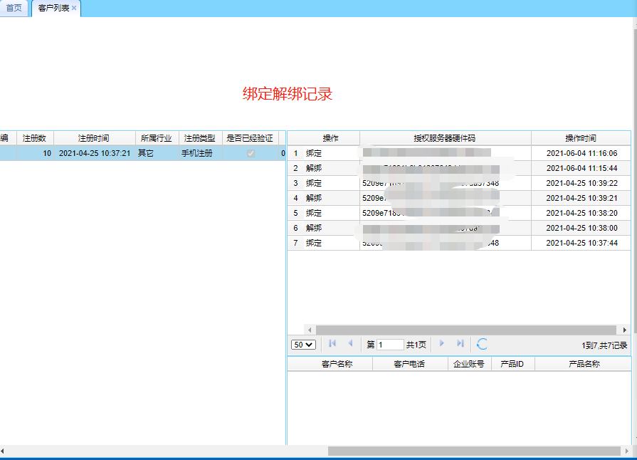Go to first page of records

[x=332, y=344]
